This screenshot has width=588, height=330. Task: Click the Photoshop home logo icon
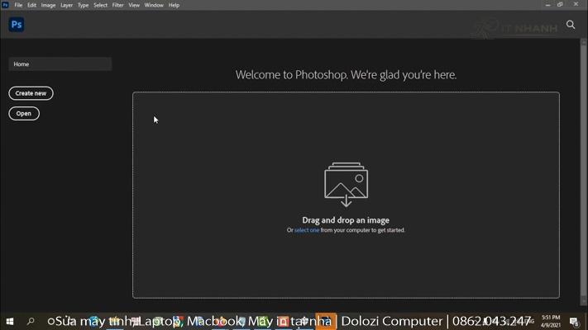click(x=16, y=25)
